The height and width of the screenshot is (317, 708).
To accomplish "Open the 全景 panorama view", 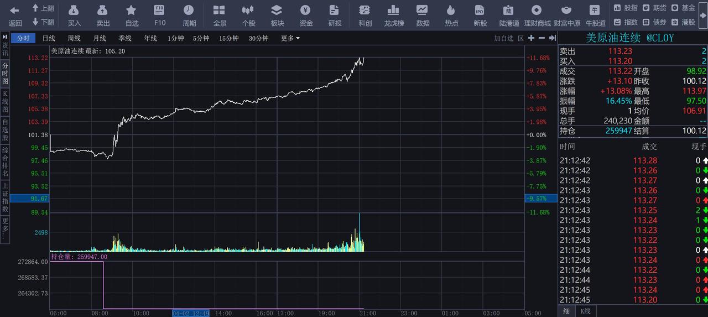I will pyautogui.click(x=220, y=15).
